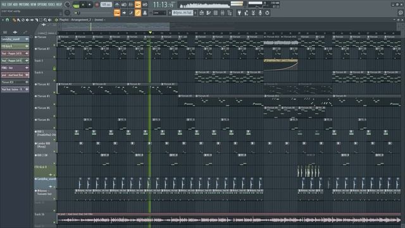This screenshot has height=228, width=405.
Task: Select CandyBoy_snare8 clip in the picker panel
Action: tap(15, 39)
